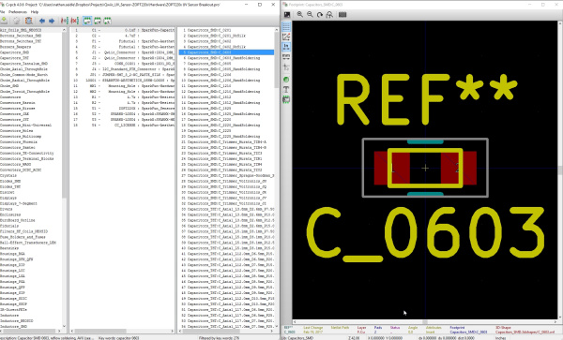Select component row J4 I2C_Standard_PTH_Connector
The height and width of the screenshot is (340, 563).
pyautogui.click(x=122, y=69)
